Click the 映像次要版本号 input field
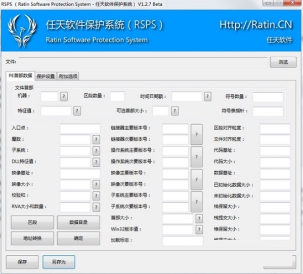The width and height of the screenshot is (303, 274). (x=175, y=185)
